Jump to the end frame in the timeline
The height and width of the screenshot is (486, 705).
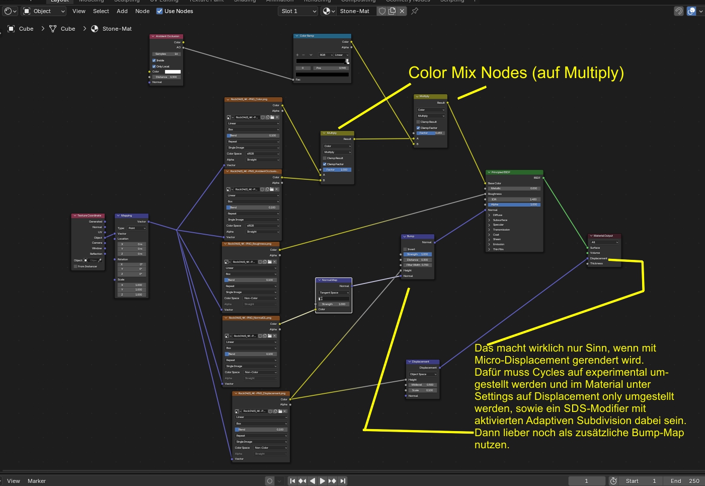(x=343, y=481)
